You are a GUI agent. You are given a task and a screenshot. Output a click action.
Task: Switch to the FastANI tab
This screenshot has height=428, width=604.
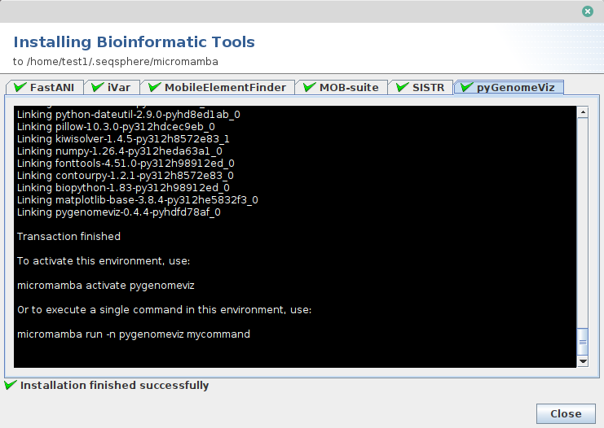(53, 87)
